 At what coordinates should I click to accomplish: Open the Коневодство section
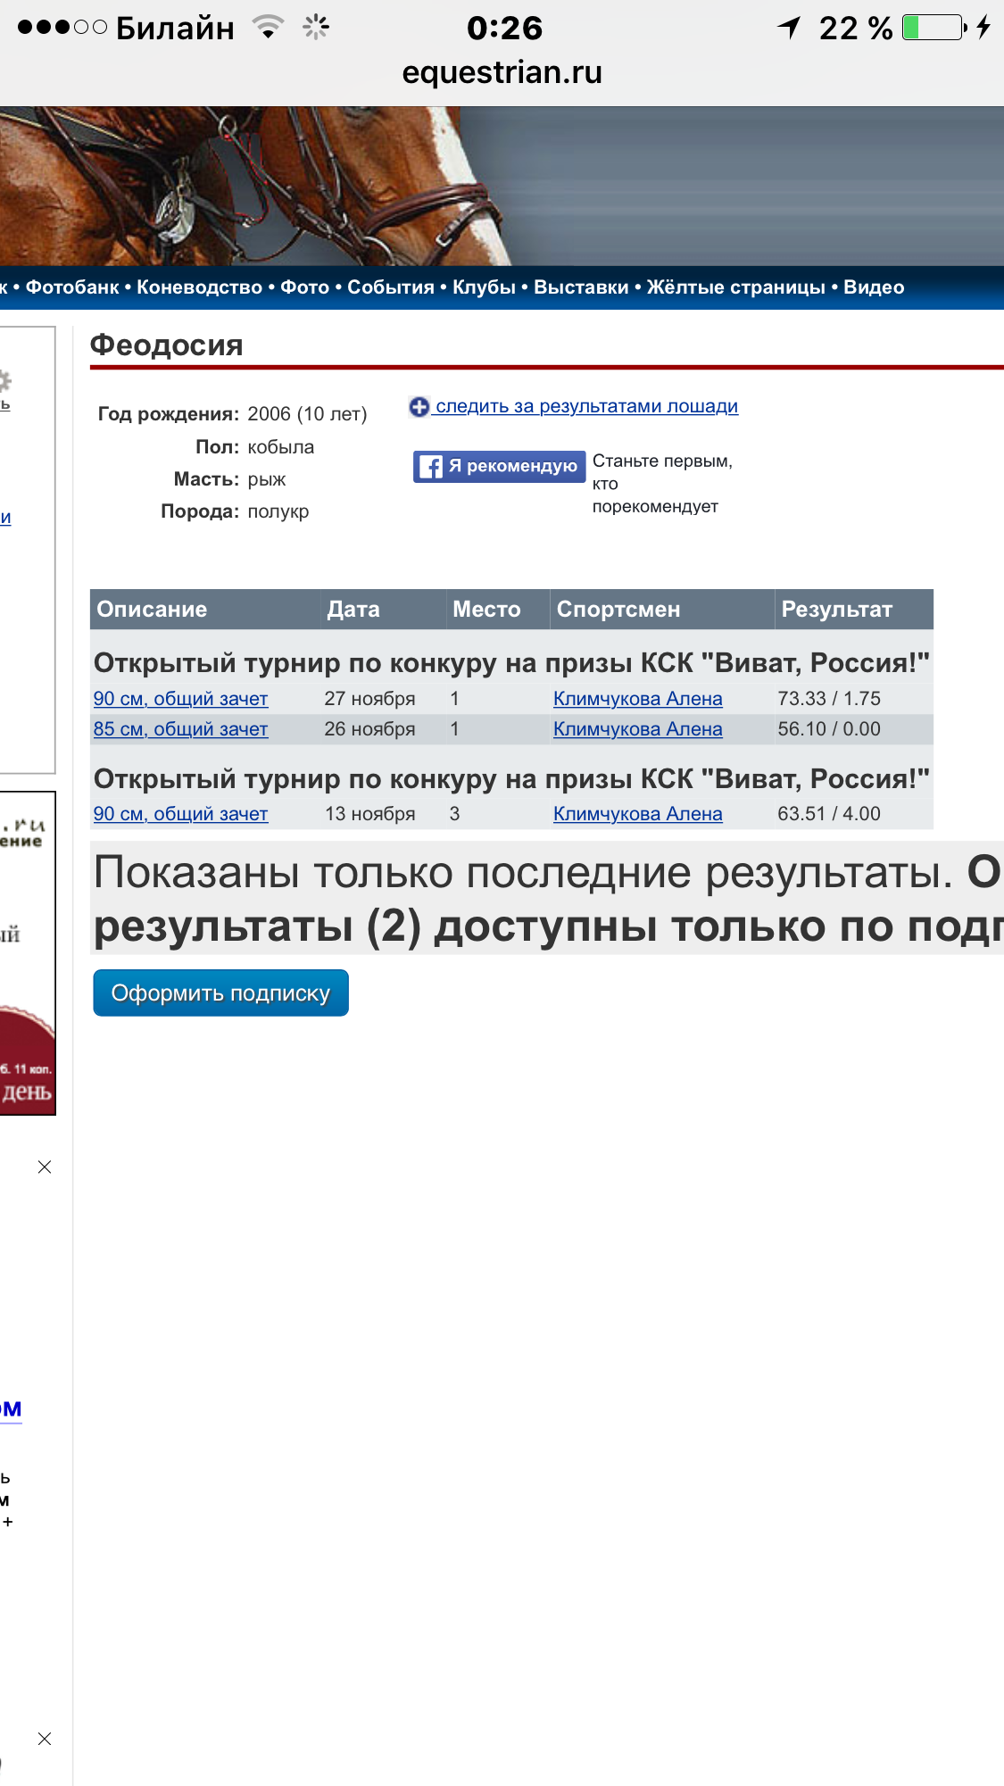(x=199, y=287)
